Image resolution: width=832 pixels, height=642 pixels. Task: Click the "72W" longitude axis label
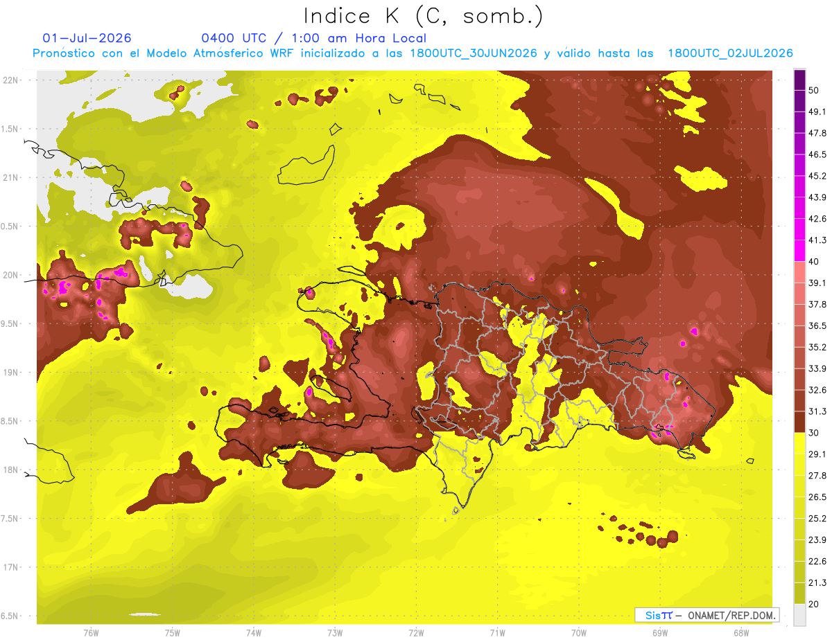[x=416, y=633]
